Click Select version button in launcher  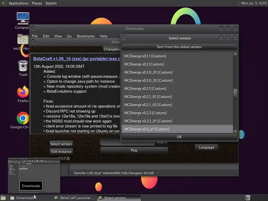click(61, 144)
